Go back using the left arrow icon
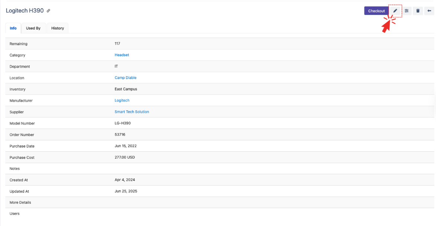The width and height of the screenshot is (436, 226). (x=429, y=11)
